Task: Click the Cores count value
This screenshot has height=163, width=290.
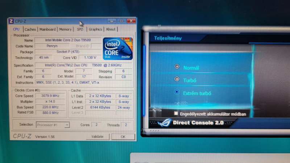Action: (96, 125)
